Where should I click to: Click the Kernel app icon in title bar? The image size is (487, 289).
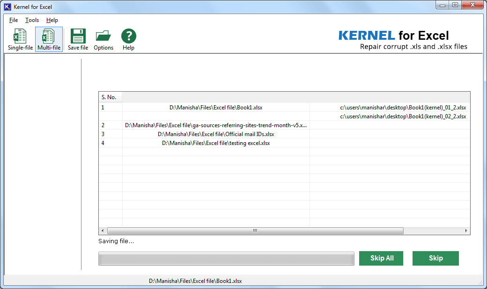click(7, 7)
